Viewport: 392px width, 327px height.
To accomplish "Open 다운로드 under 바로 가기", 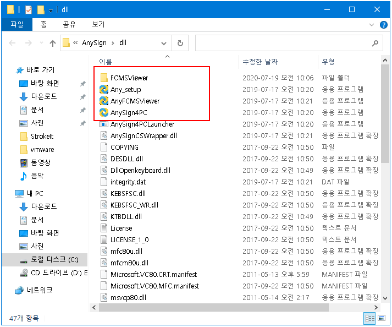I will click(x=44, y=96).
